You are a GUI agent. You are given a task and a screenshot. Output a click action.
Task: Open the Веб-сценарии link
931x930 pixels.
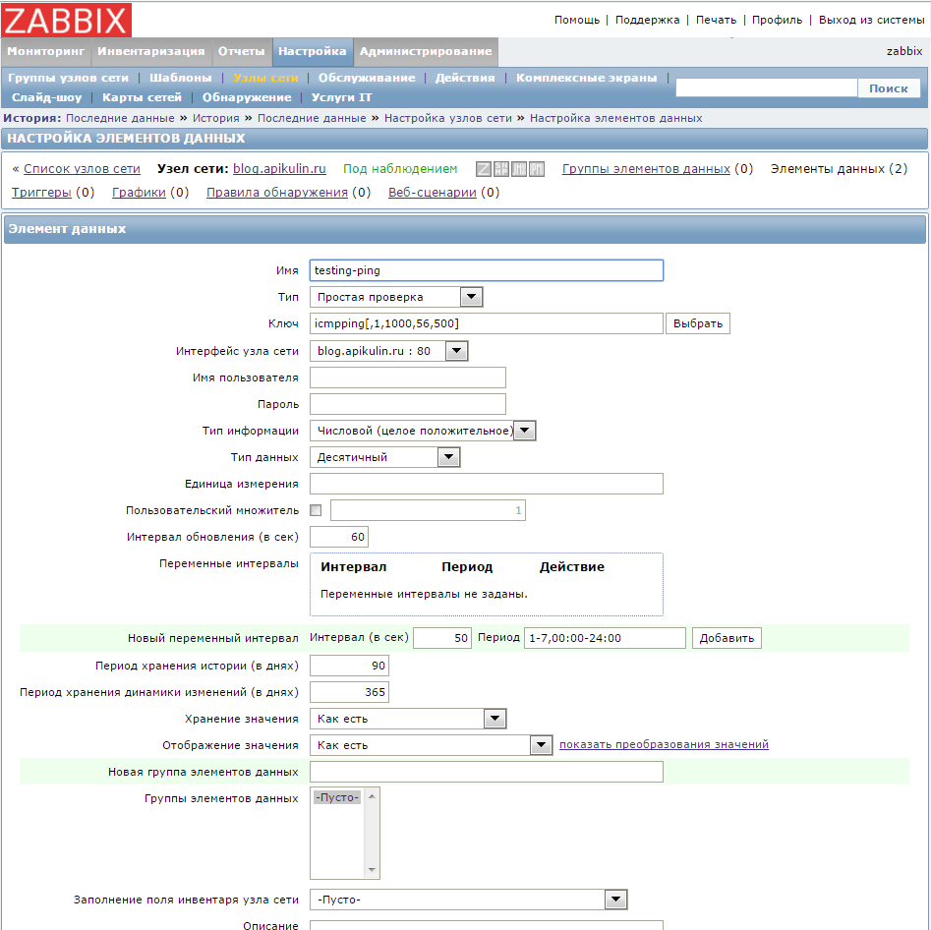click(x=433, y=193)
